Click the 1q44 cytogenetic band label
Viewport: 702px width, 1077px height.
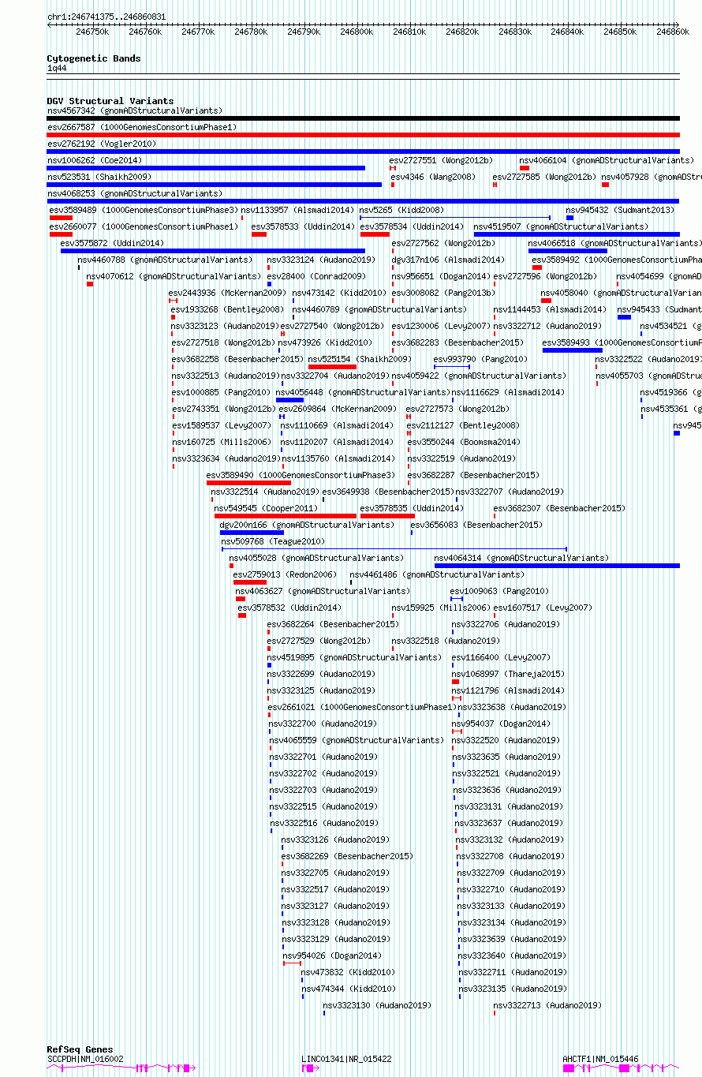[57, 69]
